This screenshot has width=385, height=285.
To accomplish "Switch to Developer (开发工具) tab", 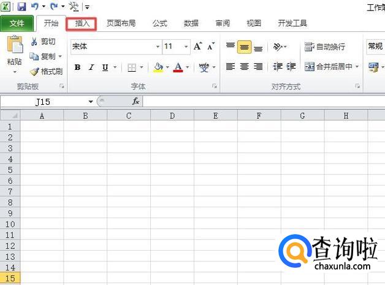I will click(x=292, y=23).
